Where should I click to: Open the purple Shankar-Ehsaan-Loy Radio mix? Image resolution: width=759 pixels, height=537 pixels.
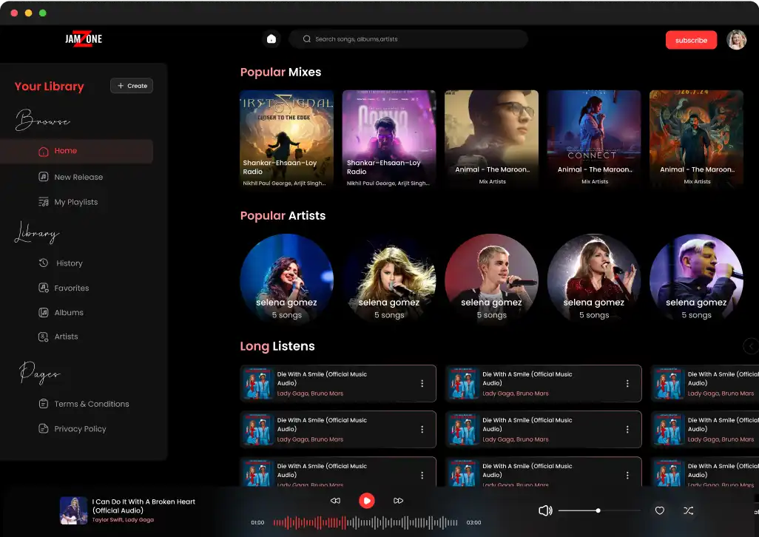(x=388, y=139)
